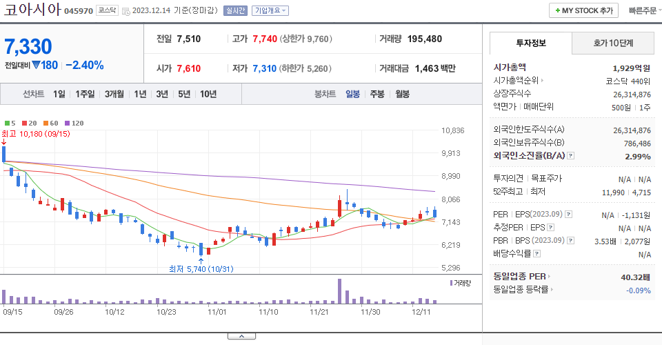The height and width of the screenshot is (345, 662).
Task: Open 기업개요 company overview dropdown
Action: [270, 10]
